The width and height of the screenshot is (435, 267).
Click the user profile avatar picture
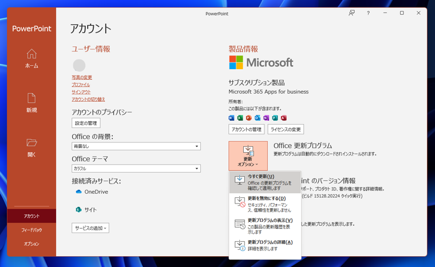click(79, 65)
